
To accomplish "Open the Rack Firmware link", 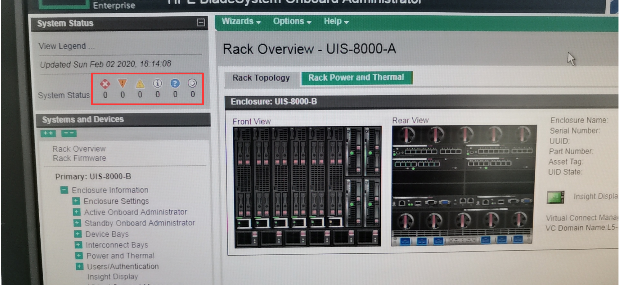I will [x=79, y=158].
